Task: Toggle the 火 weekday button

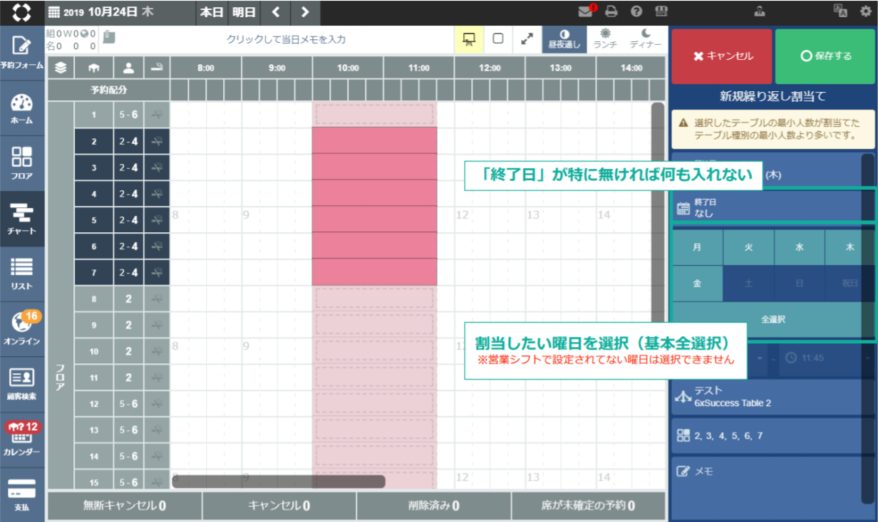Action: 748,248
